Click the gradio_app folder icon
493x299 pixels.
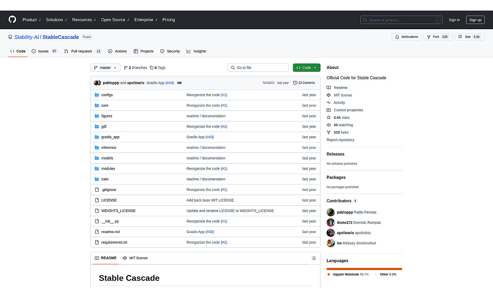click(97, 137)
